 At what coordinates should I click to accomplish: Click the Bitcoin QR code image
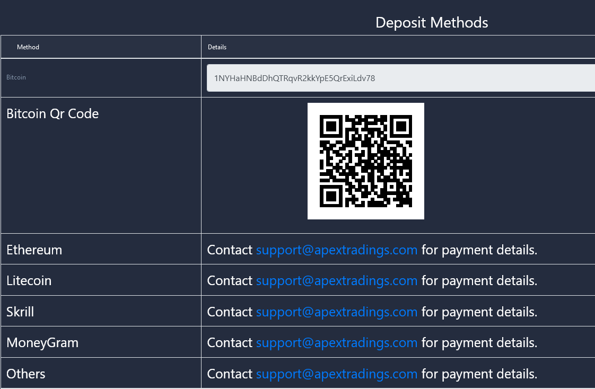click(x=366, y=161)
